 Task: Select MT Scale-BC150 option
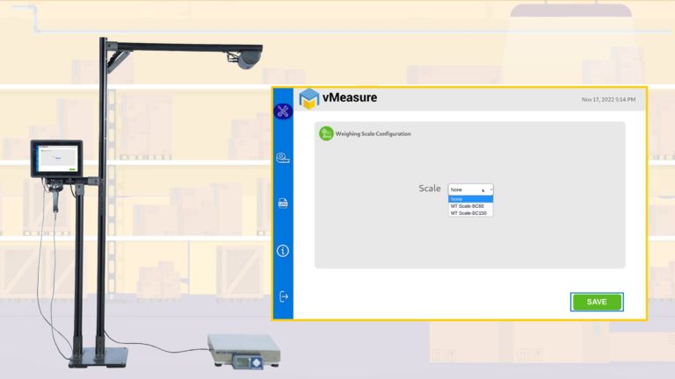(x=470, y=213)
